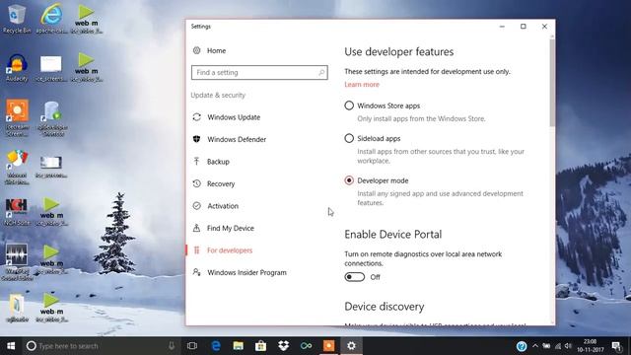Open the taskbar clock showing 23:08

coord(590,346)
